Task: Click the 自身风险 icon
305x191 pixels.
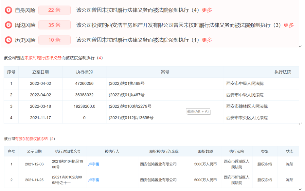Action: (x=9, y=10)
